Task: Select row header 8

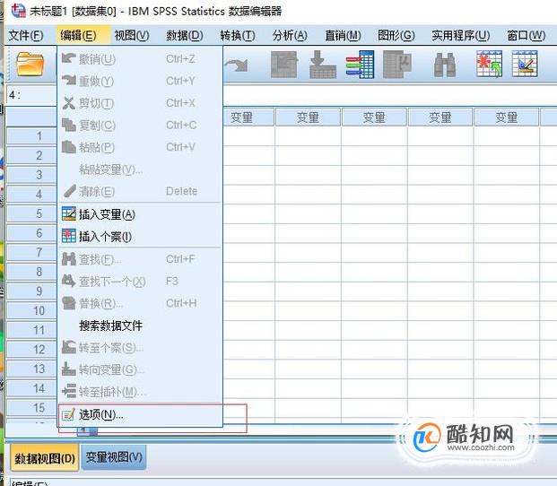Action: click(x=31, y=272)
